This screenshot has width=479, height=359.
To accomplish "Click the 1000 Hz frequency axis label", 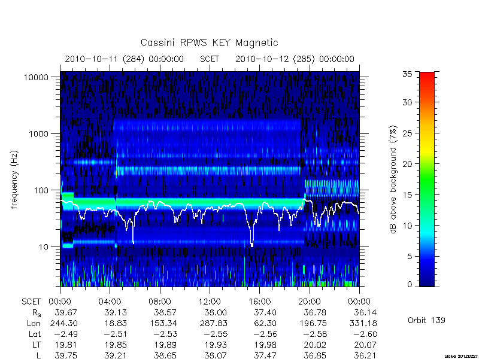I will 38,133.
